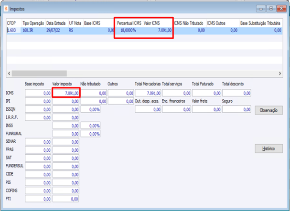
Task: Click the CFOP cell 1.603
Action: click(x=14, y=30)
